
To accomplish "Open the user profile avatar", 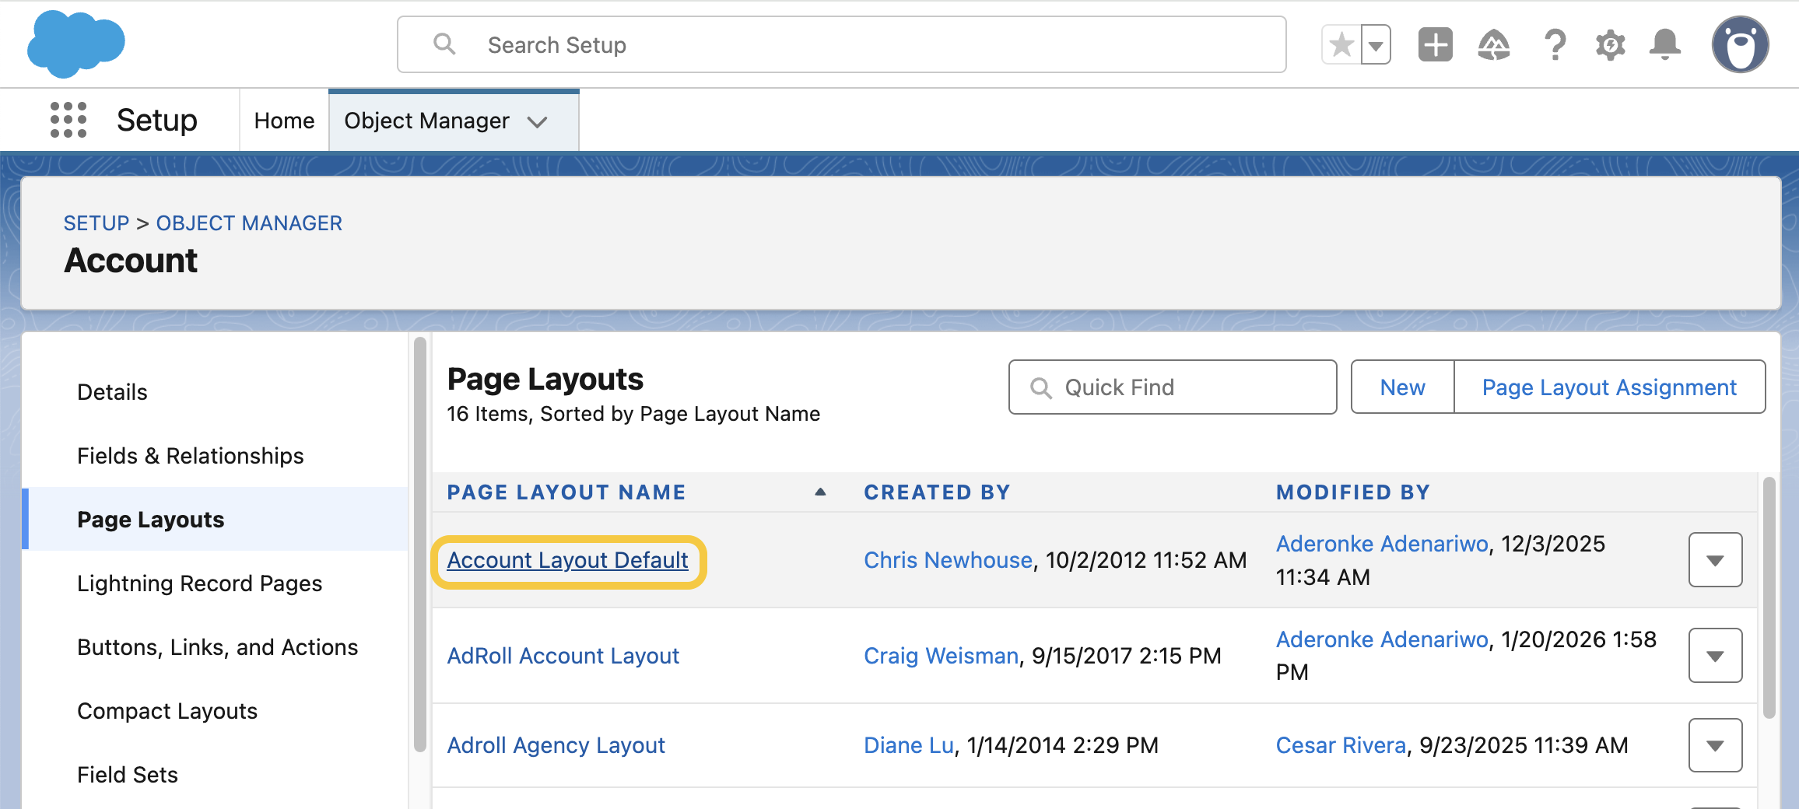I will point(1740,45).
